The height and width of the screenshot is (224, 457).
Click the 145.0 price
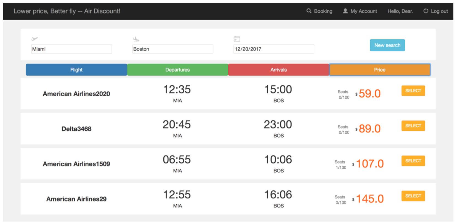pyautogui.click(x=370, y=199)
